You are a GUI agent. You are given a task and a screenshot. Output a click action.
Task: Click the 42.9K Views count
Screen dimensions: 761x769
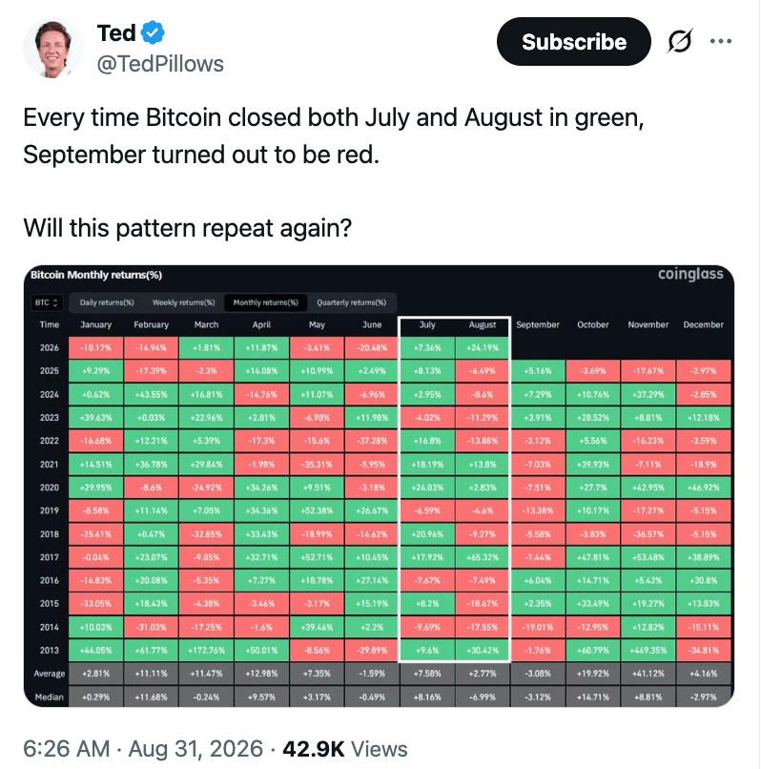click(345, 748)
